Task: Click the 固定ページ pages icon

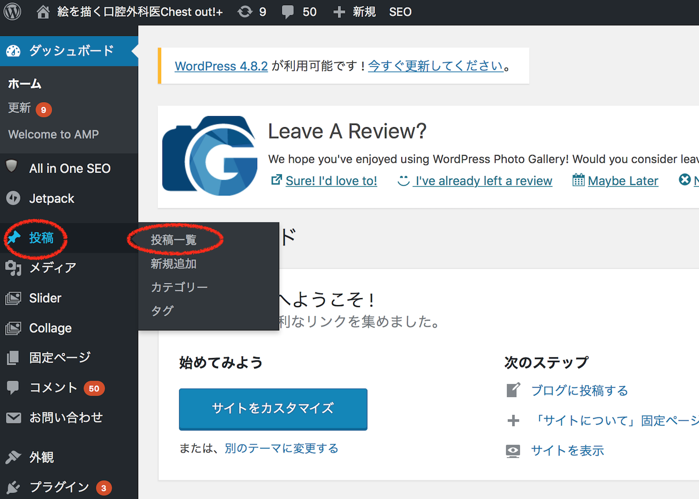Action: click(x=13, y=358)
